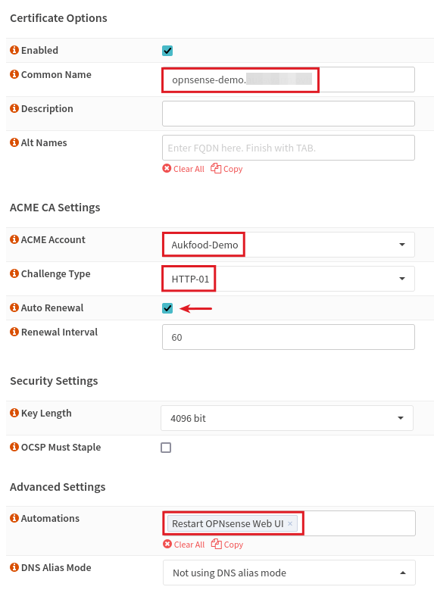Show help for Common Name field
Viewport: 434px width, 590px height.
click(x=14, y=74)
